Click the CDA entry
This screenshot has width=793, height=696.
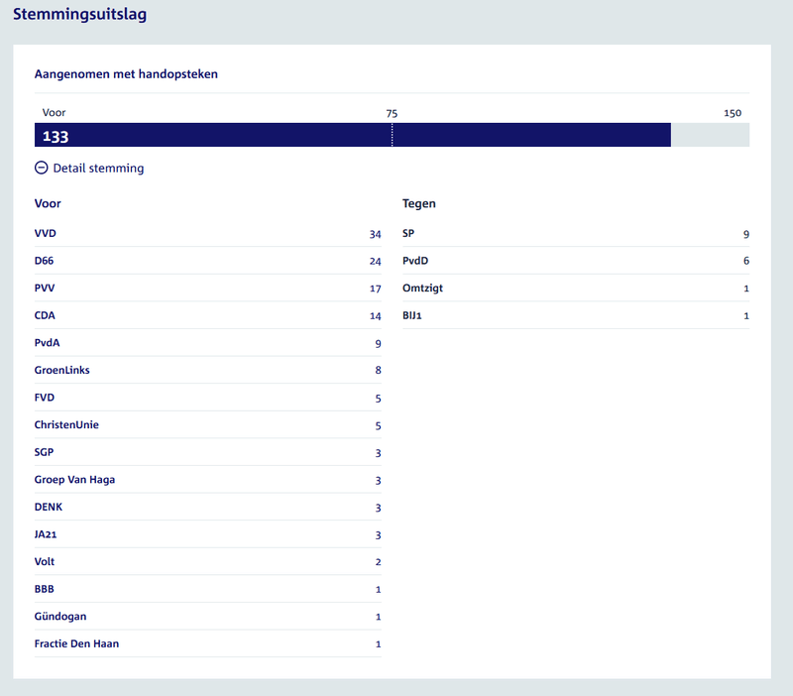coord(46,316)
